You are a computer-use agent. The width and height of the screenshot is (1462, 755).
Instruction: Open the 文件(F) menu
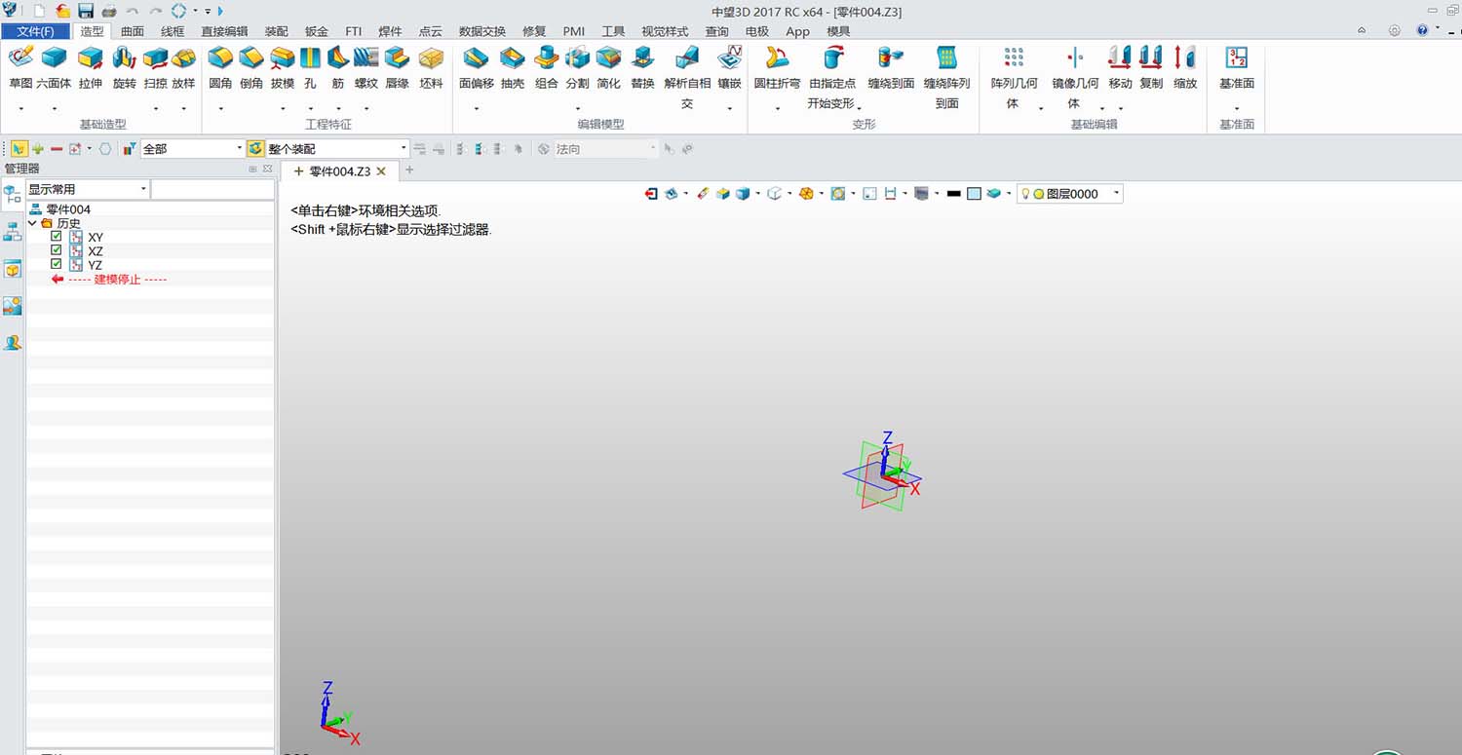[x=36, y=31]
